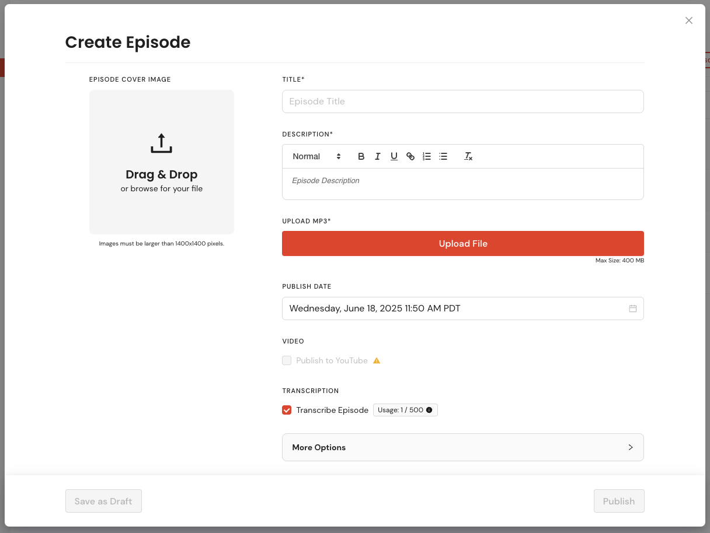Insert a link in the description

point(410,156)
